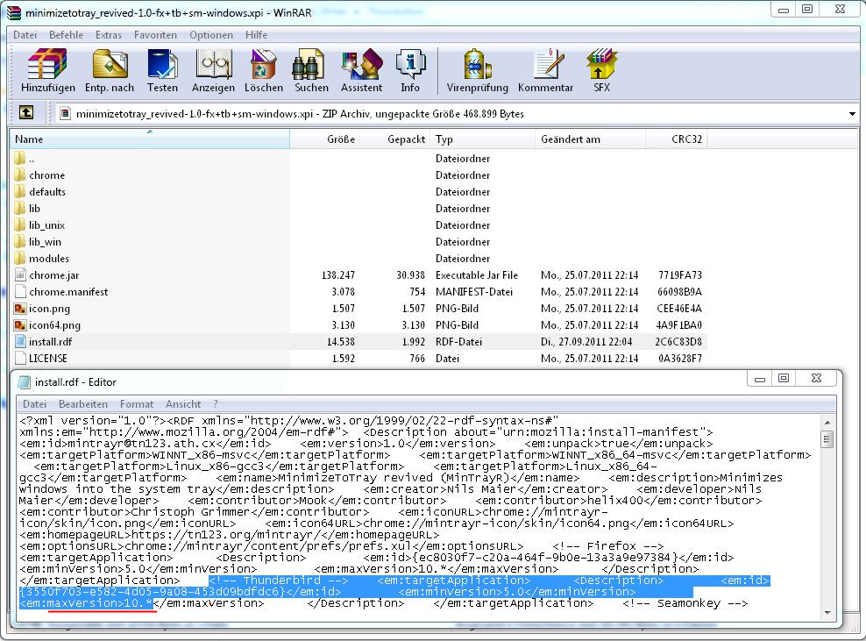Click icon64.png packed size 3.130
The height and width of the screenshot is (641, 866).
coord(414,325)
